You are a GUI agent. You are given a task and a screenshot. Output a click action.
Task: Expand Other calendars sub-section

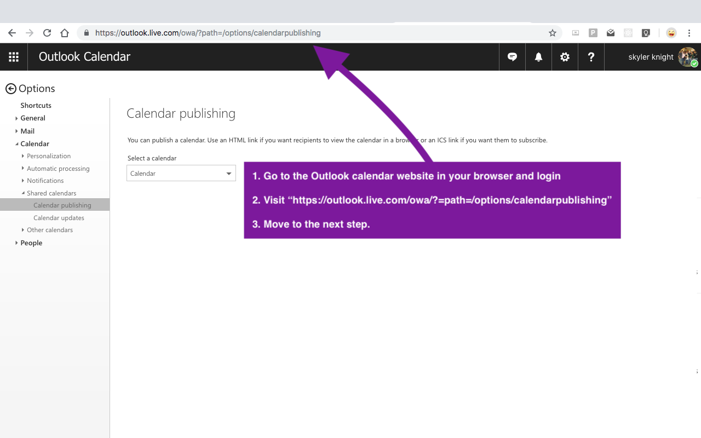pyautogui.click(x=23, y=230)
